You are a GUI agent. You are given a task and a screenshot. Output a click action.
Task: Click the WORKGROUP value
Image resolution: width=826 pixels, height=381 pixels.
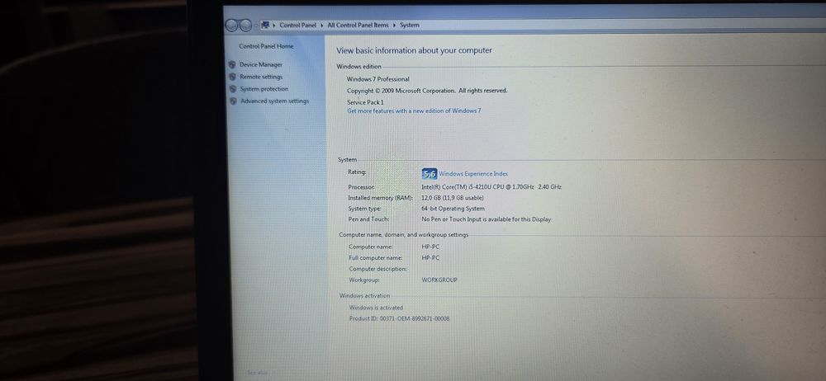coord(439,280)
